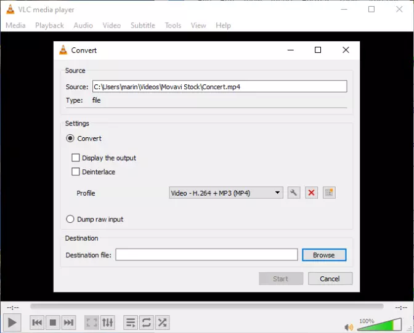Minimize the Convert dialog window
Screen dimensions: 414x333
tap(290, 50)
